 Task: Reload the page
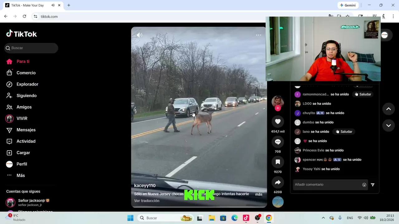tap(24, 16)
